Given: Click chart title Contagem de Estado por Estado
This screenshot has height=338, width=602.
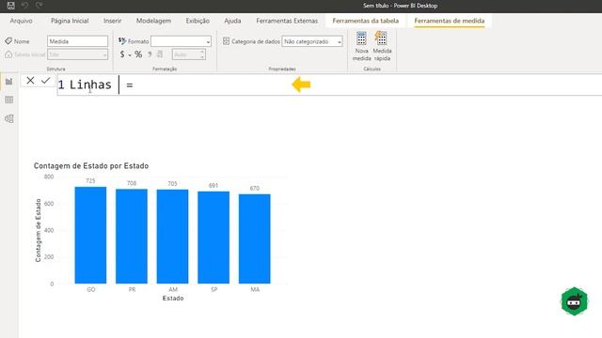Looking at the screenshot, I should point(91,166).
